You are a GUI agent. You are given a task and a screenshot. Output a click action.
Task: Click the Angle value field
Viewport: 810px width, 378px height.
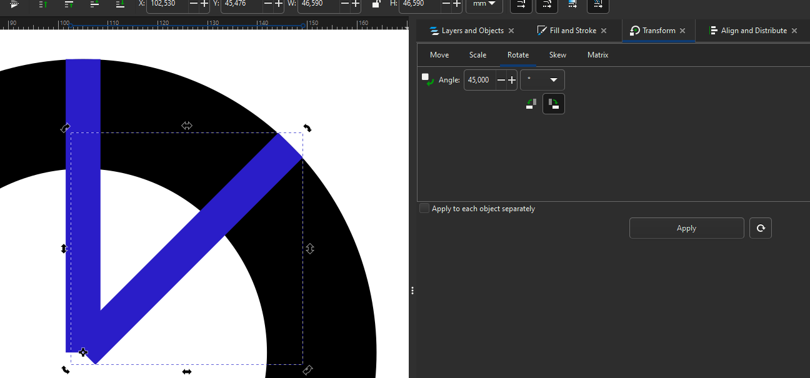pos(480,80)
